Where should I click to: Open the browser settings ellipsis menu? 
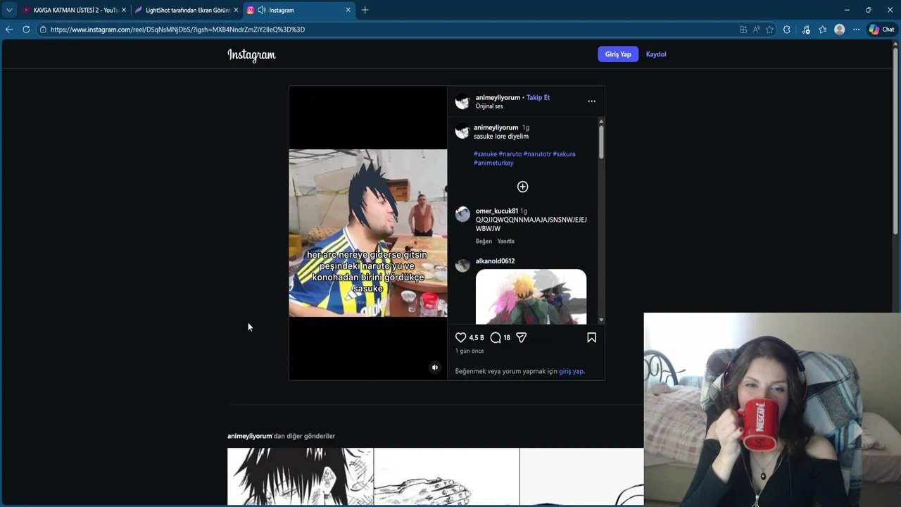point(856,30)
